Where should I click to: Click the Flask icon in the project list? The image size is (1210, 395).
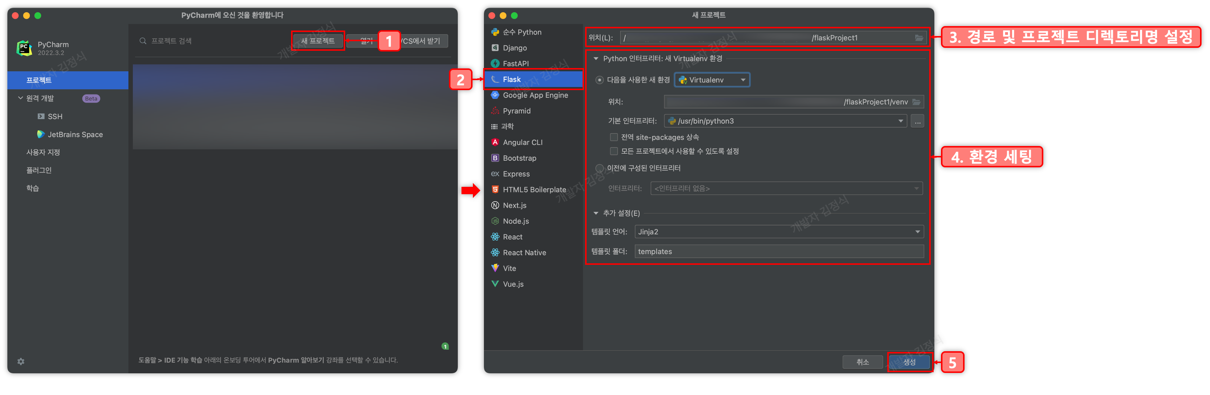(x=495, y=79)
